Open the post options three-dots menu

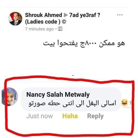coord(120,15)
